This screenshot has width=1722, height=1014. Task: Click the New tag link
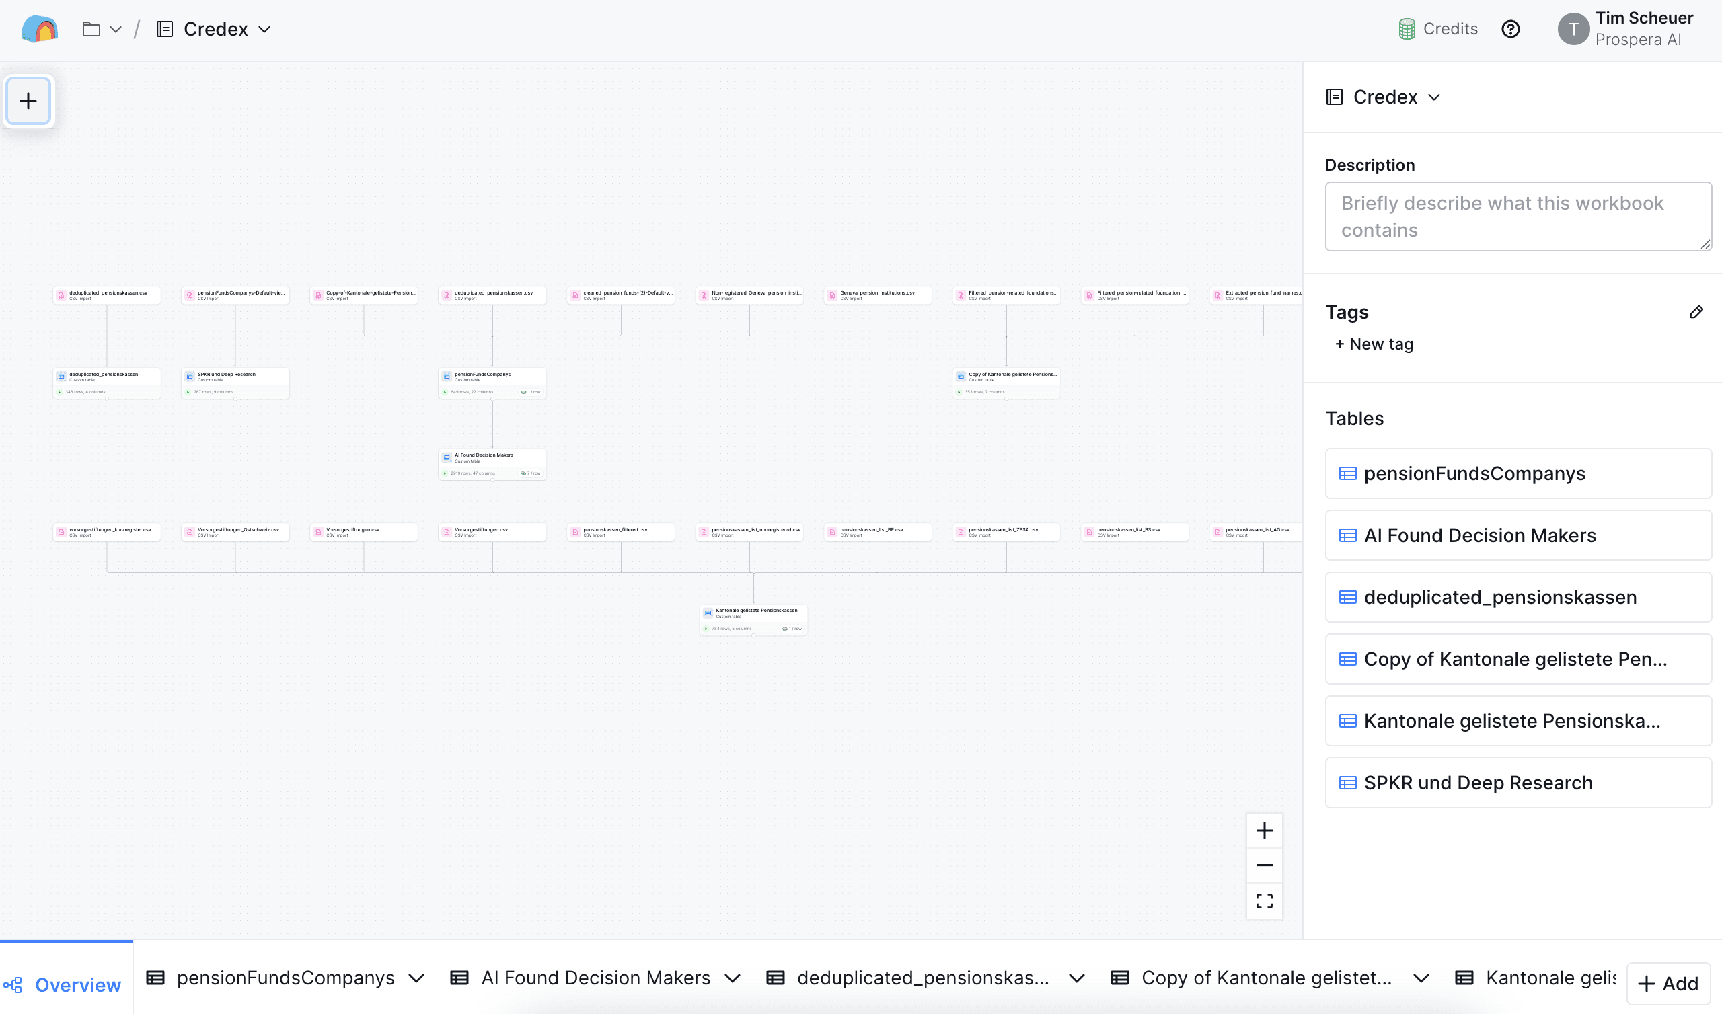pyautogui.click(x=1374, y=344)
